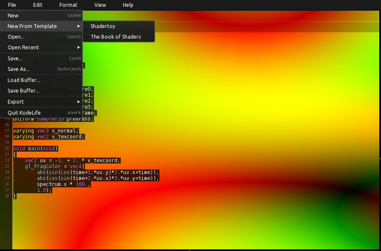The width and height of the screenshot is (381, 251).
Task: Pick The Book of Shaders template
Action: coord(119,37)
